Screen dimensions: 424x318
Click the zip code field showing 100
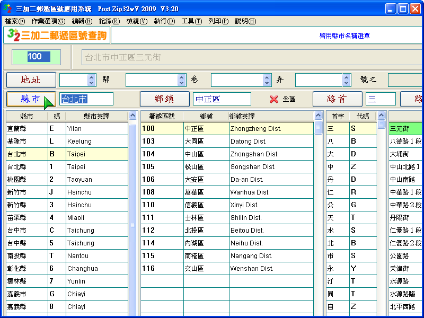[36, 57]
